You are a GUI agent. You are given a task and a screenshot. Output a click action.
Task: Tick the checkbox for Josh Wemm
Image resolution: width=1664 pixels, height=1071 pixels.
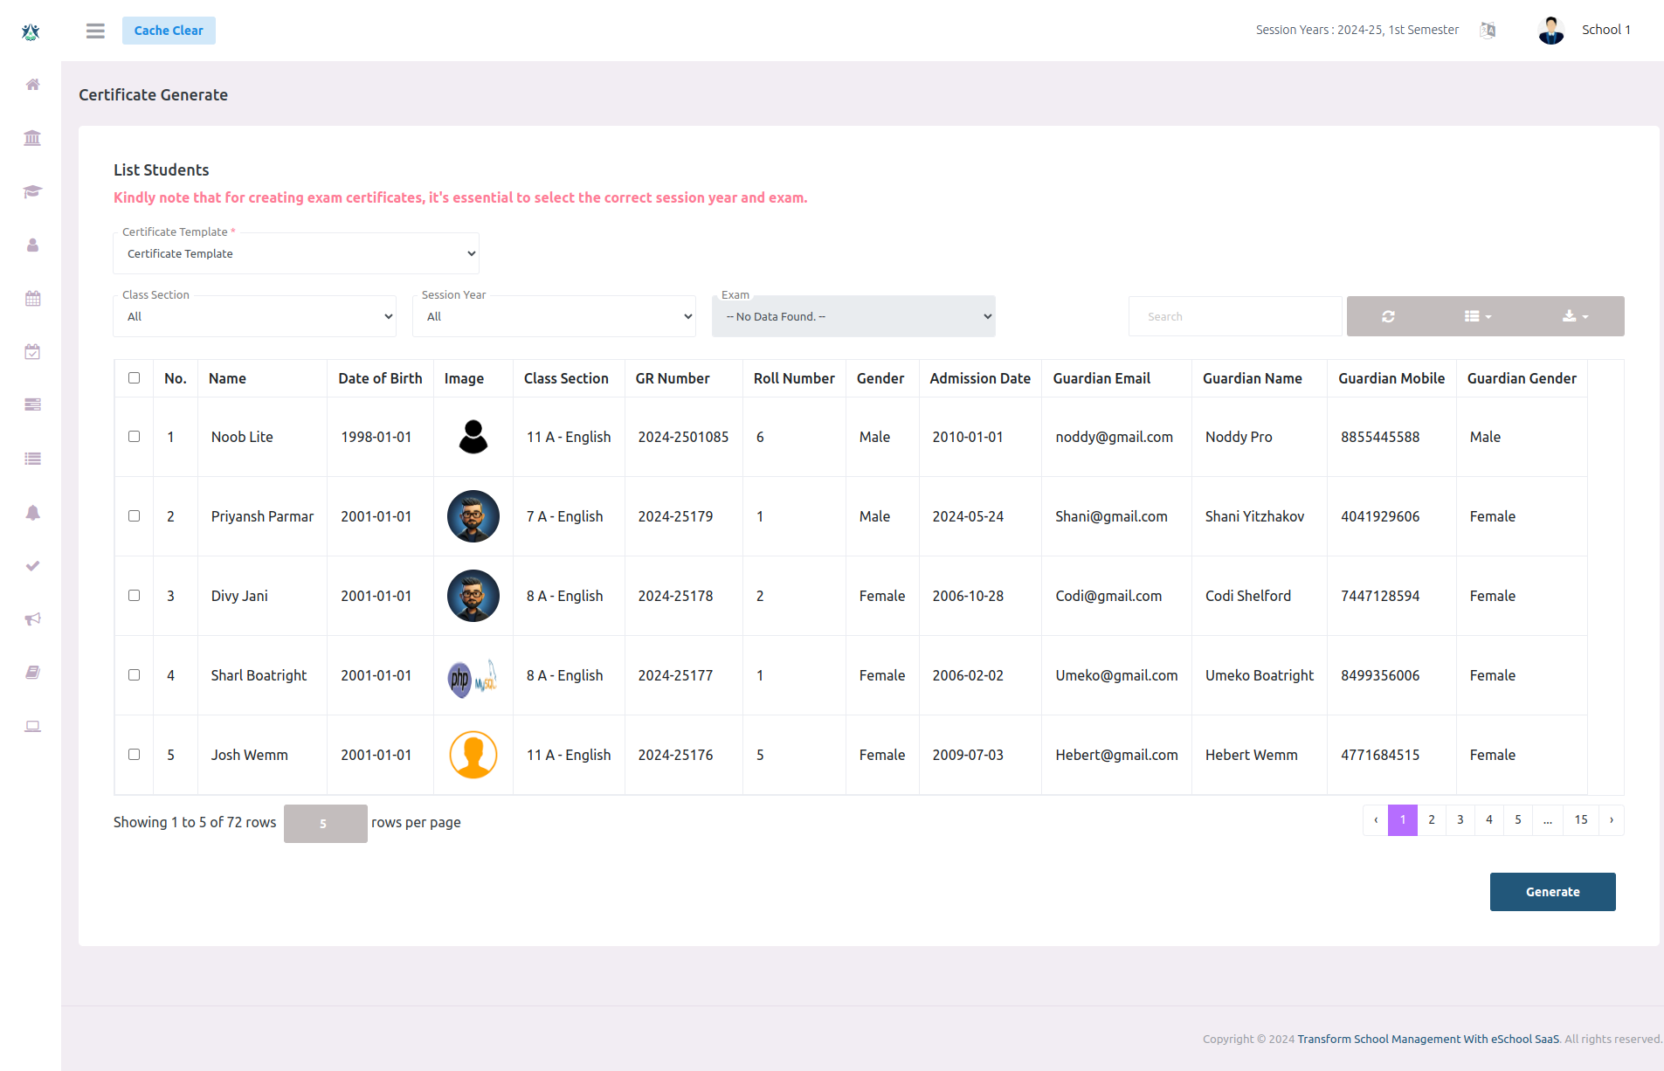134,755
